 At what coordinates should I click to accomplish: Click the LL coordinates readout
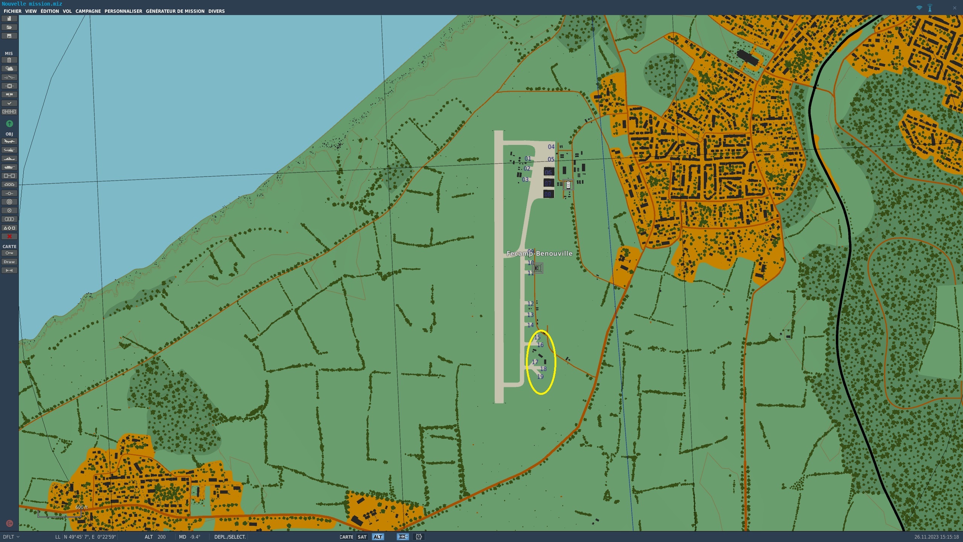pos(90,537)
